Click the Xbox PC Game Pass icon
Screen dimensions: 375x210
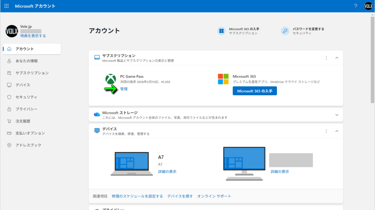111,79
